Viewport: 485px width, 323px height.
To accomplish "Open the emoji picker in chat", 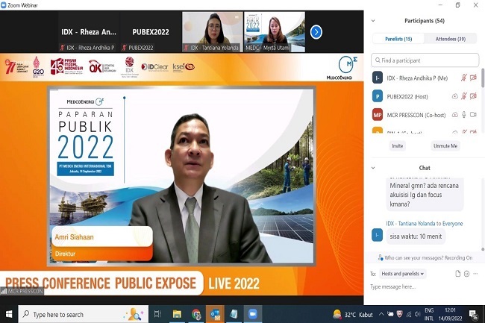I will pos(466,274).
